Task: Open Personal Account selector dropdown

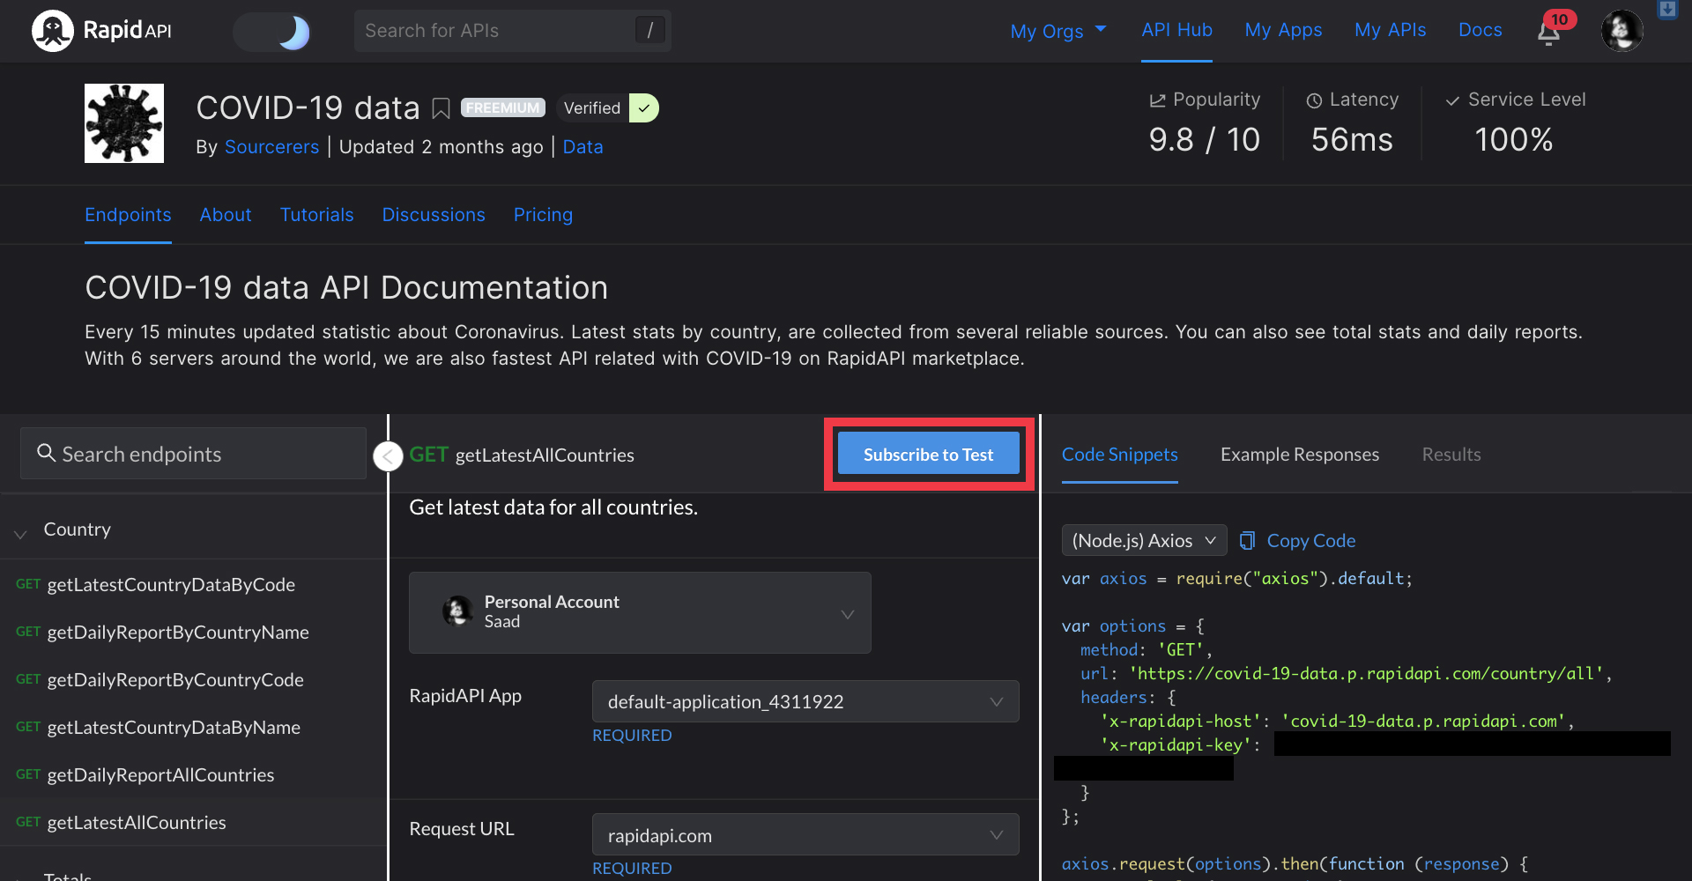Action: pyautogui.click(x=640, y=612)
